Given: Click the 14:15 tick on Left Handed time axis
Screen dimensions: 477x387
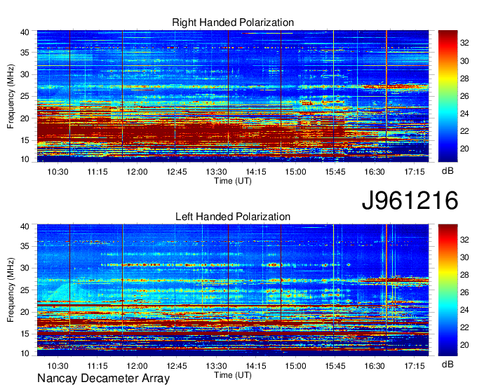Looking at the screenshot, I should 256,366.
